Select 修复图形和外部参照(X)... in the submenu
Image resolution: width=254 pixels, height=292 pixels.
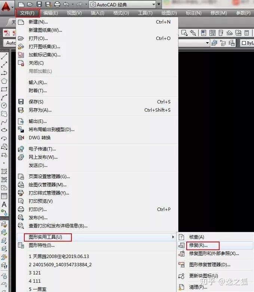pyautogui.click(x=215, y=254)
